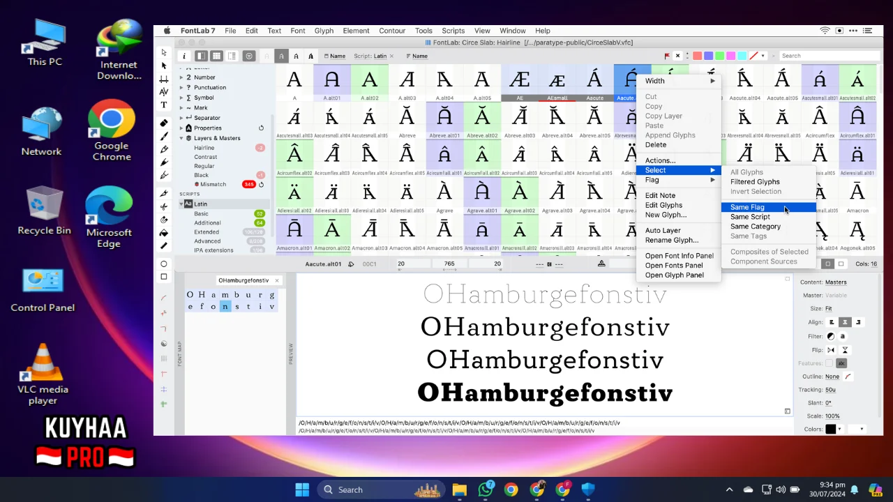Click the Size Fit value
Screen dimensions: 893x502
coord(829,309)
